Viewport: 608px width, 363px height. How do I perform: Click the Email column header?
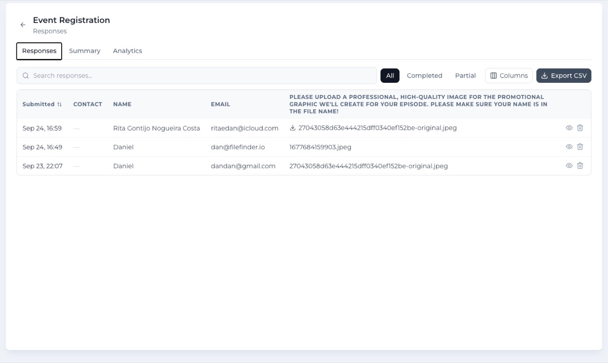221,104
